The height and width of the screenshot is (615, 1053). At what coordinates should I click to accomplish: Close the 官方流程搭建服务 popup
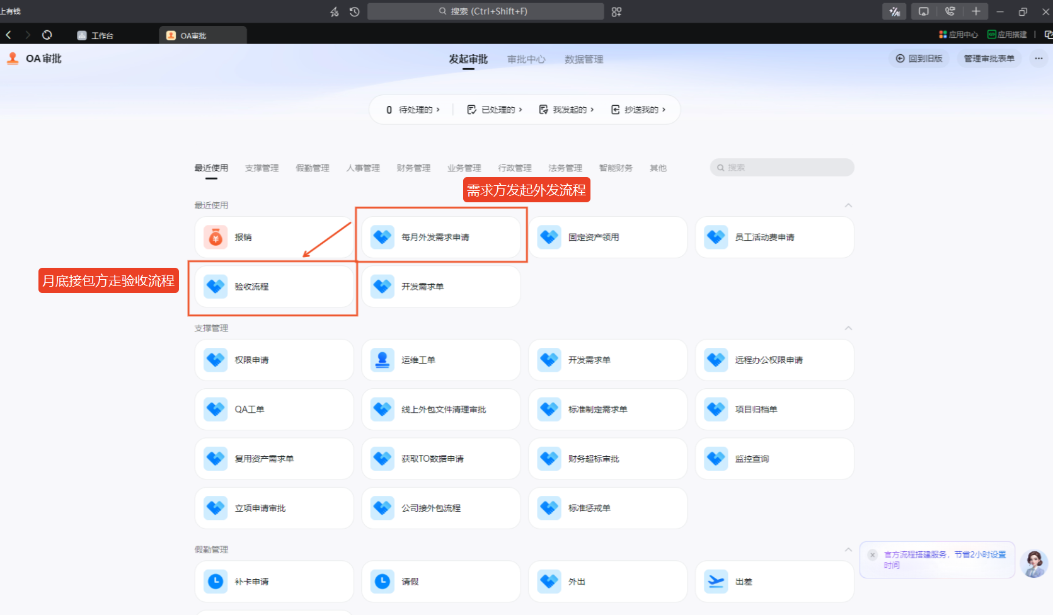pos(872,555)
